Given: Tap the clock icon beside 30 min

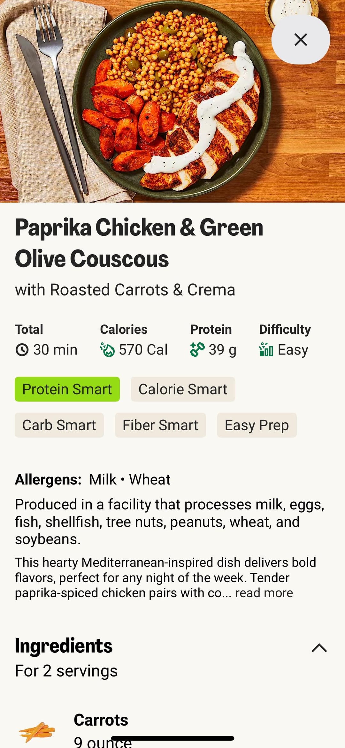Looking at the screenshot, I should click(x=22, y=350).
